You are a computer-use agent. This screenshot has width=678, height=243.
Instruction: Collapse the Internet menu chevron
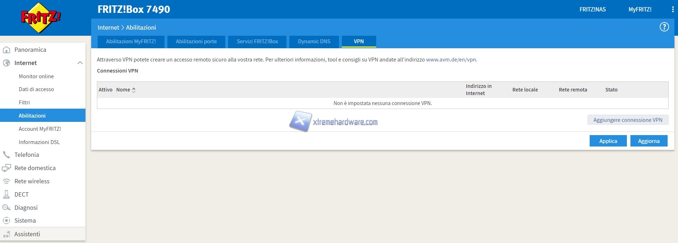(80, 63)
